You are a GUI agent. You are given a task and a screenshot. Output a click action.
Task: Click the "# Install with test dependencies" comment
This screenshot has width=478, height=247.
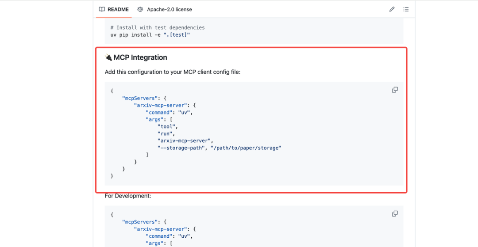click(158, 27)
